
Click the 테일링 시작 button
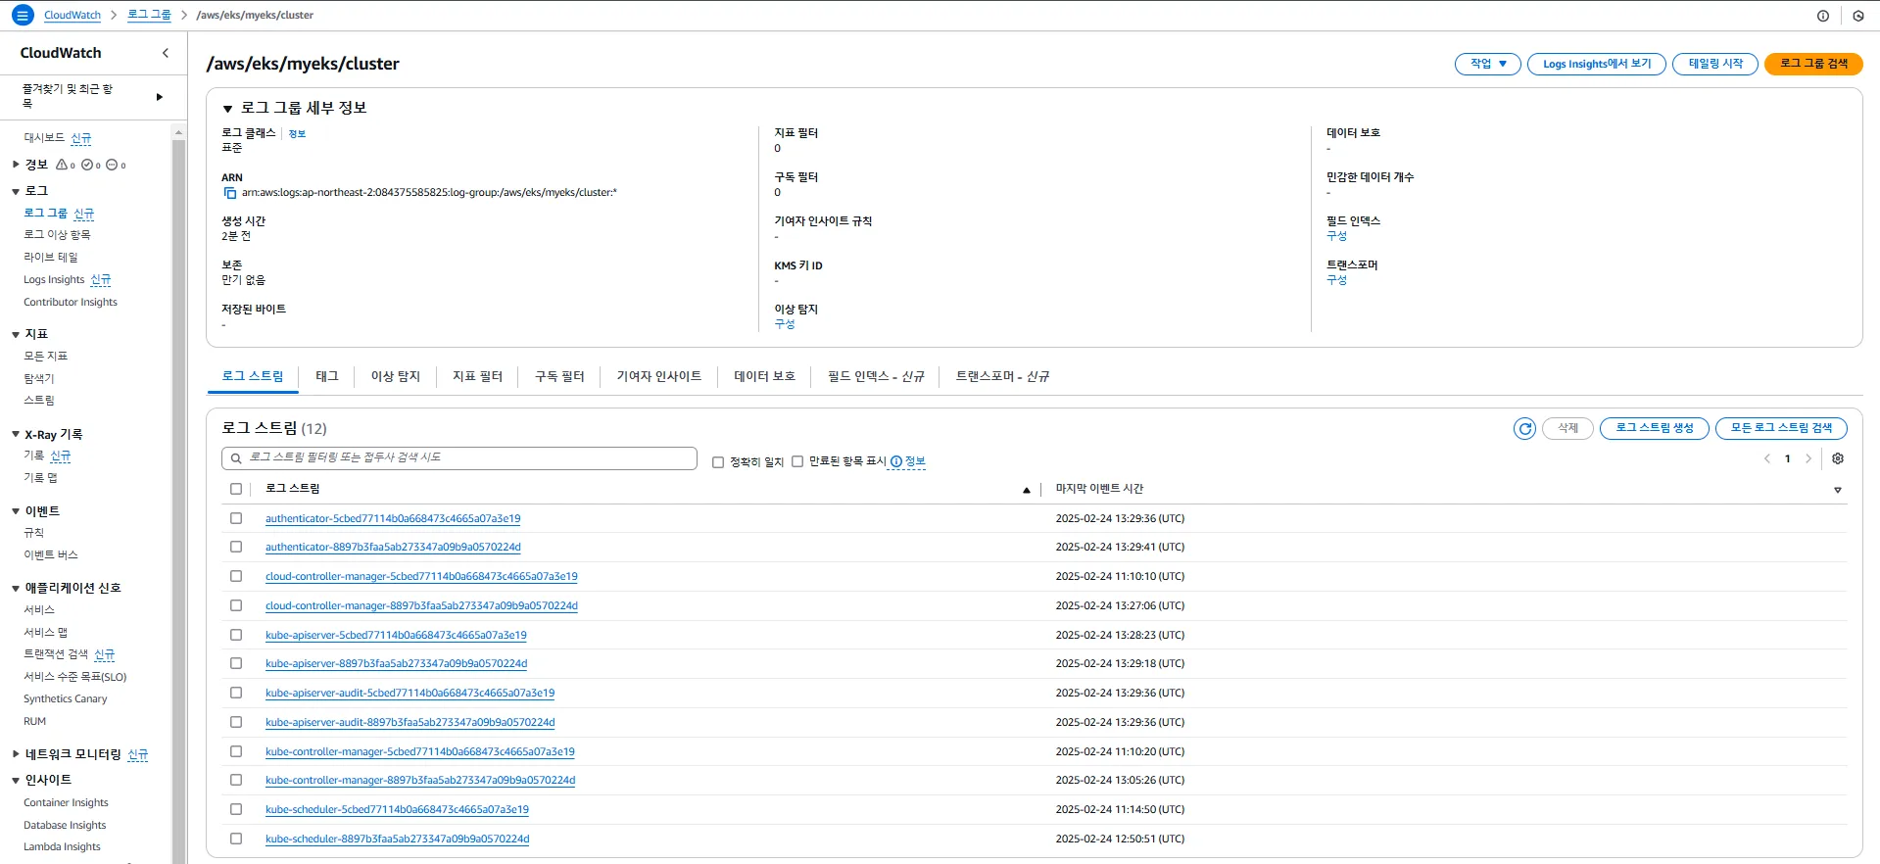[x=1715, y=64]
